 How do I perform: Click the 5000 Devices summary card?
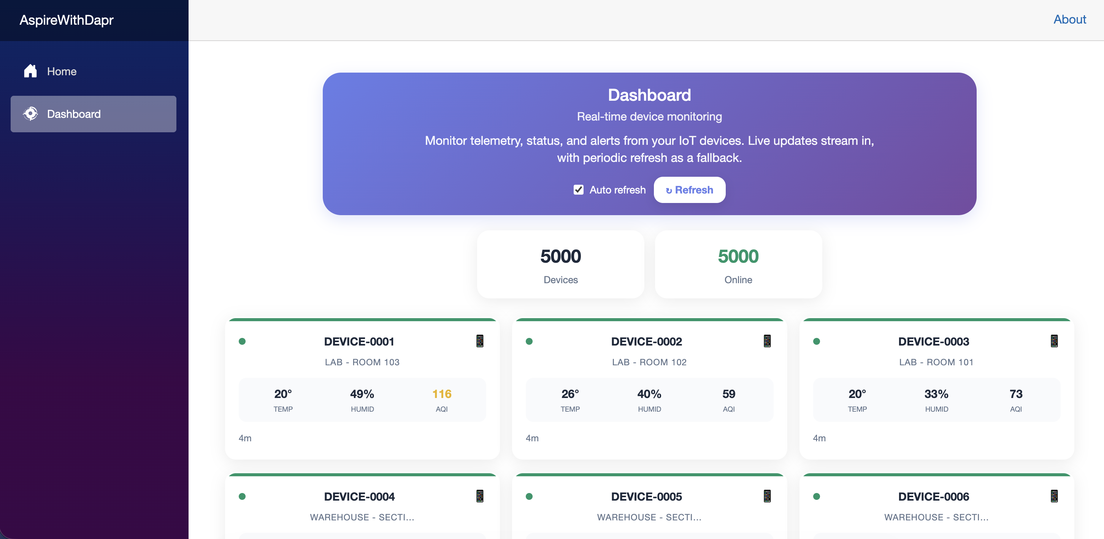point(560,265)
